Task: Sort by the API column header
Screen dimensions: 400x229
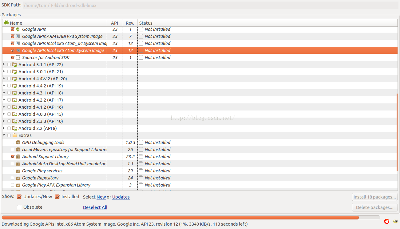Action: [x=114, y=23]
